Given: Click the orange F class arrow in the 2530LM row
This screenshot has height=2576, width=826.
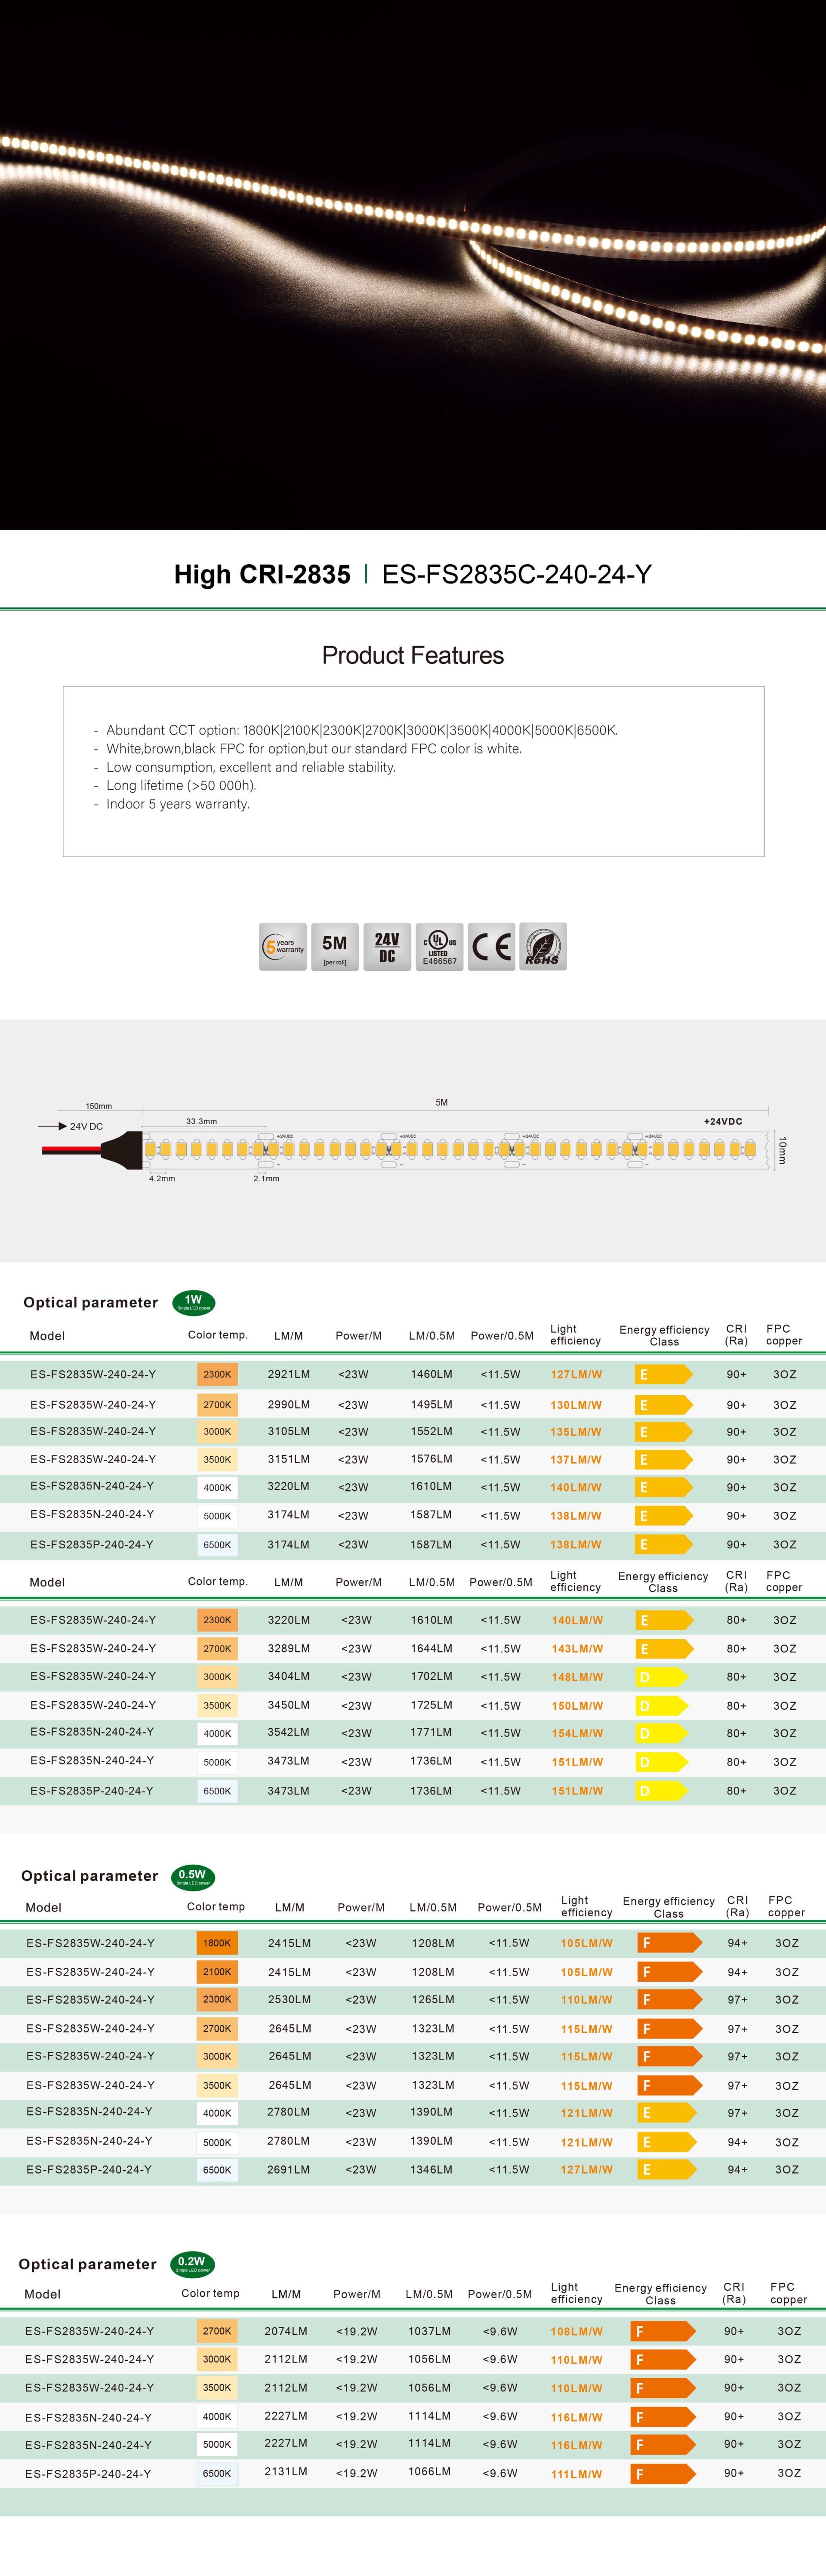Looking at the screenshot, I should (x=669, y=2000).
